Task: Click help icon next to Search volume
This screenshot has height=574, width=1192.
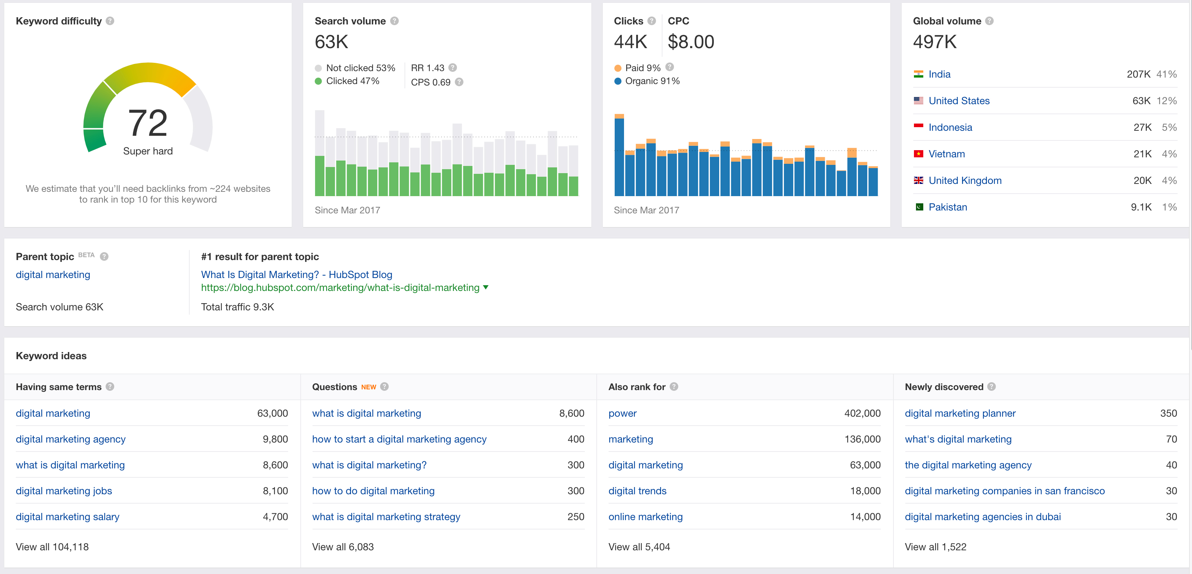Action: pyautogui.click(x=394, y=21)
